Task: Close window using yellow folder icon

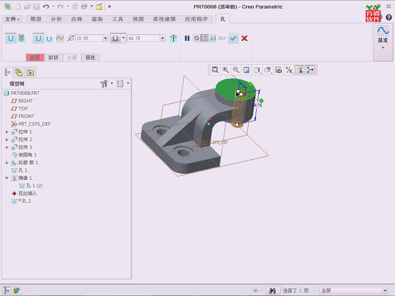Action: pyautogui.click(x=99, y=7)
